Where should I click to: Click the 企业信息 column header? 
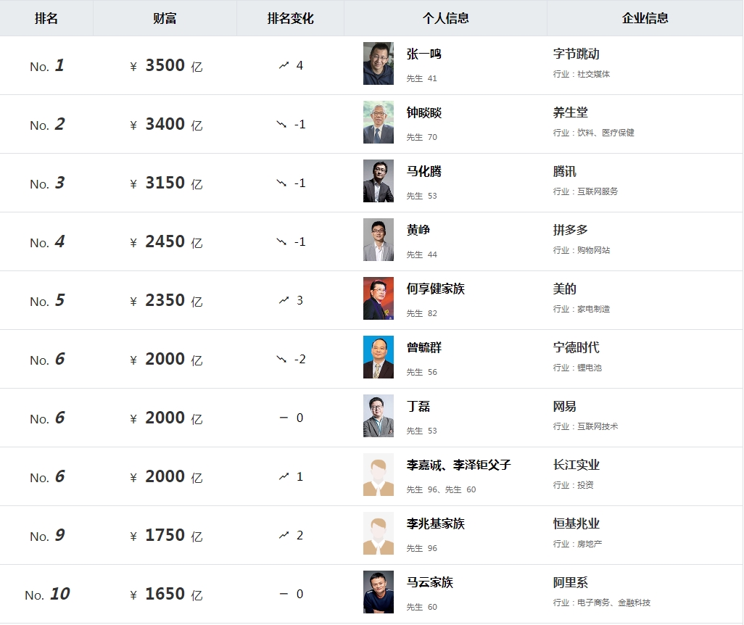[645, 18]
